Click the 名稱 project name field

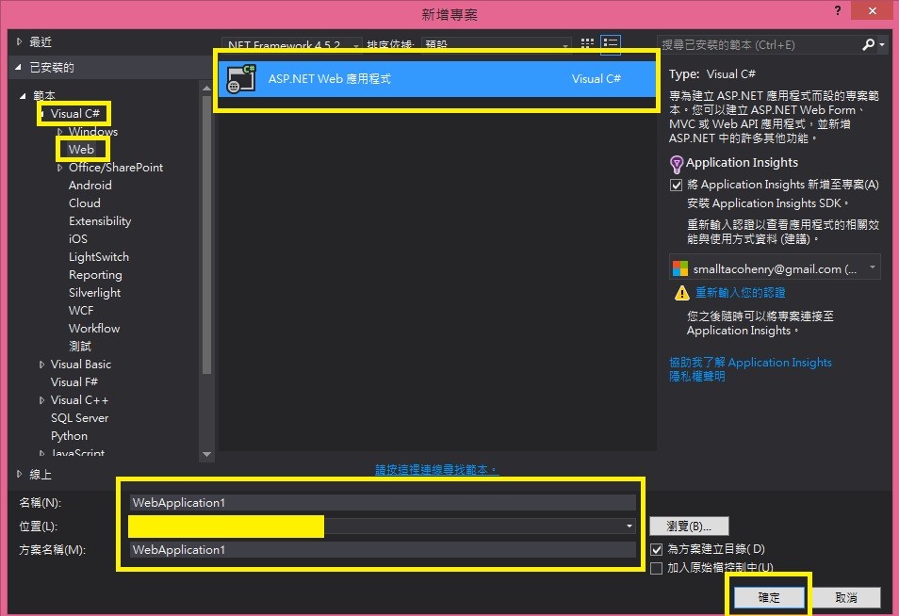coord(383,503)
